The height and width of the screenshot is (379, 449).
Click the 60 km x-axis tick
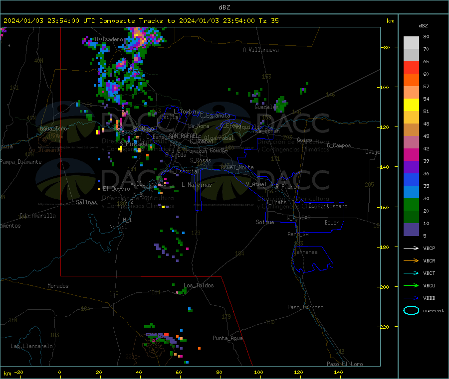(179, 372)
